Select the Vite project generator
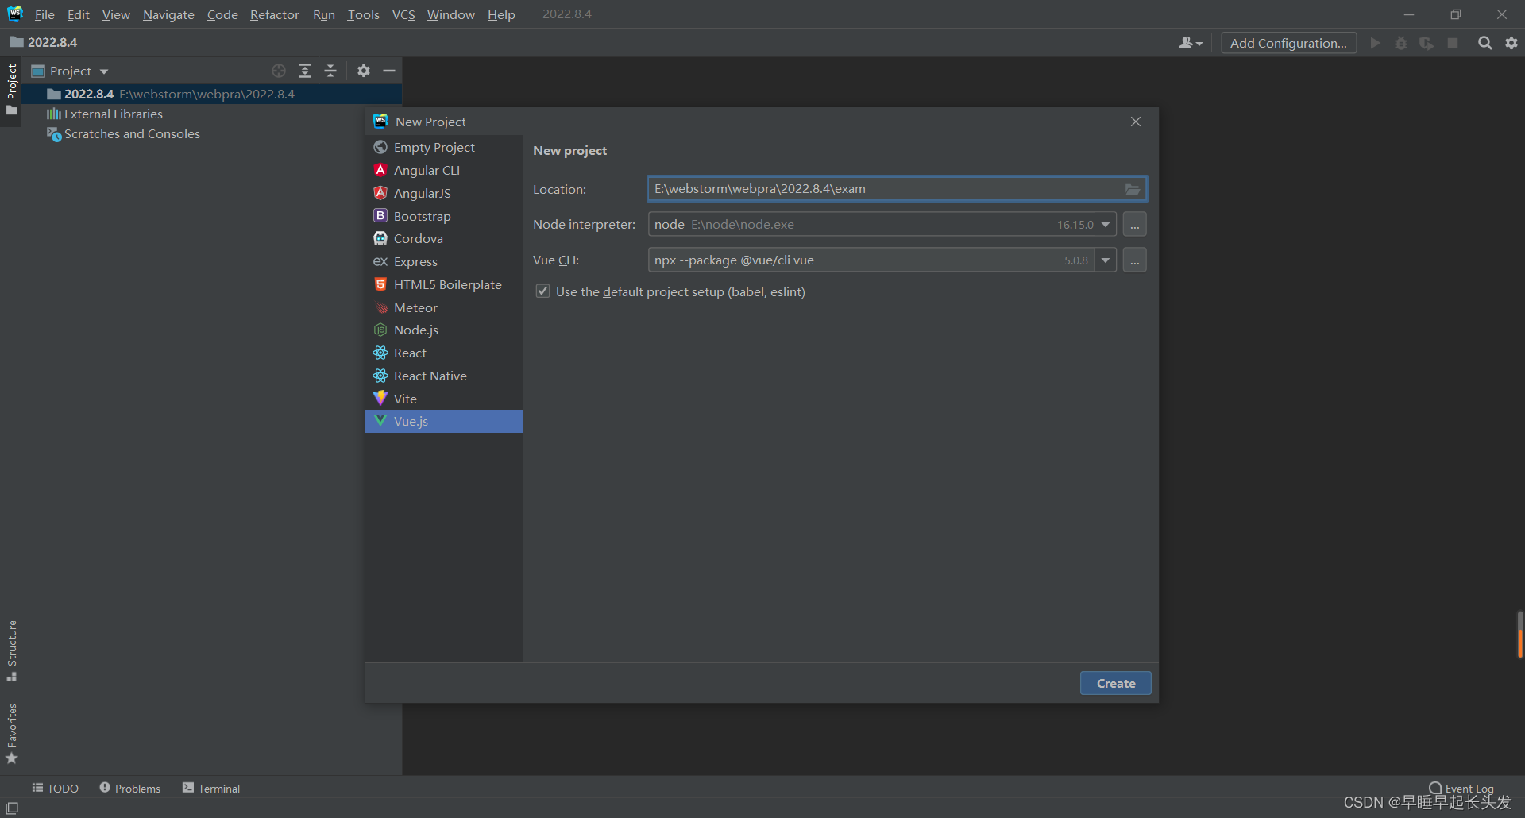 click(404, 398)
